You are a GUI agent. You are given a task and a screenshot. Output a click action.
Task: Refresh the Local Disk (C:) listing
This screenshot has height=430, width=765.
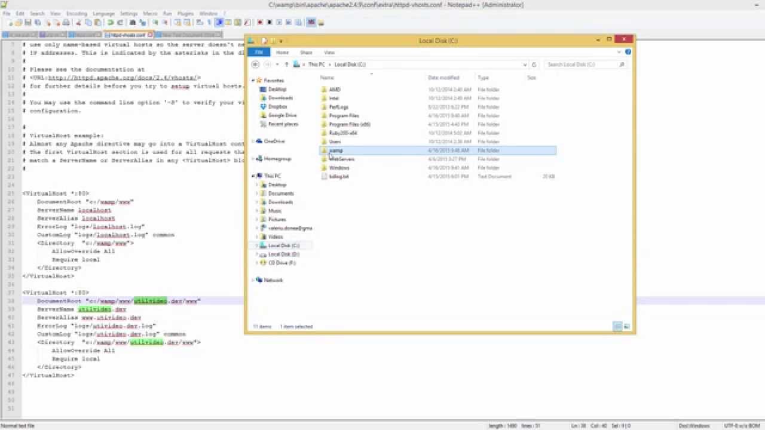(x=534, y=64)
